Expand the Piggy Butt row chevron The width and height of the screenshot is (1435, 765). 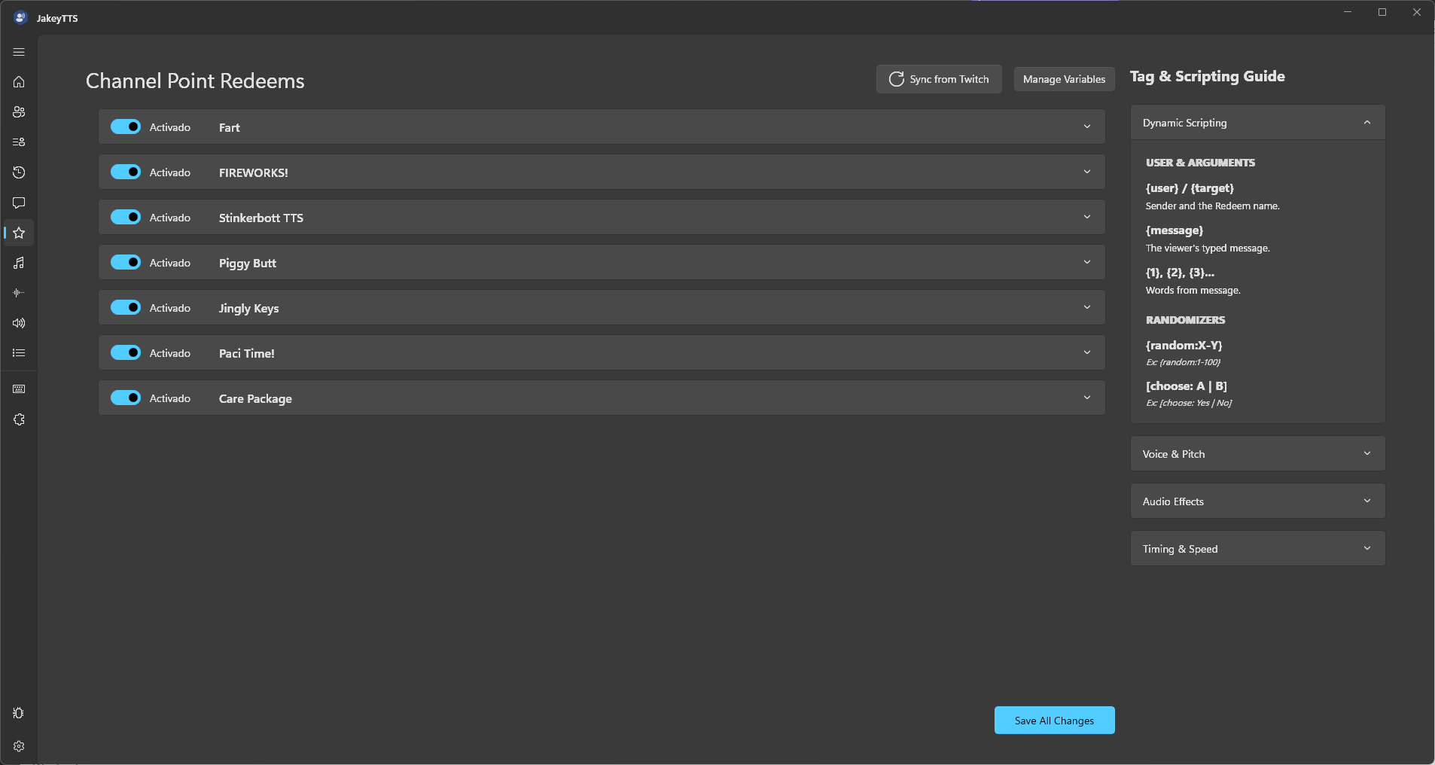[1087, 262]
